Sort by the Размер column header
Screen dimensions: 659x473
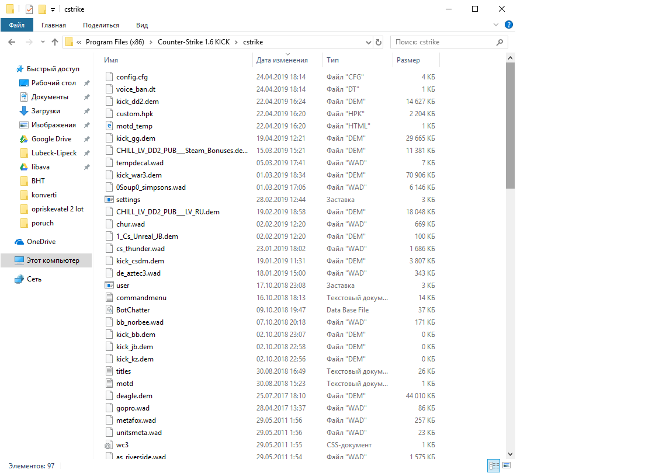408,60
